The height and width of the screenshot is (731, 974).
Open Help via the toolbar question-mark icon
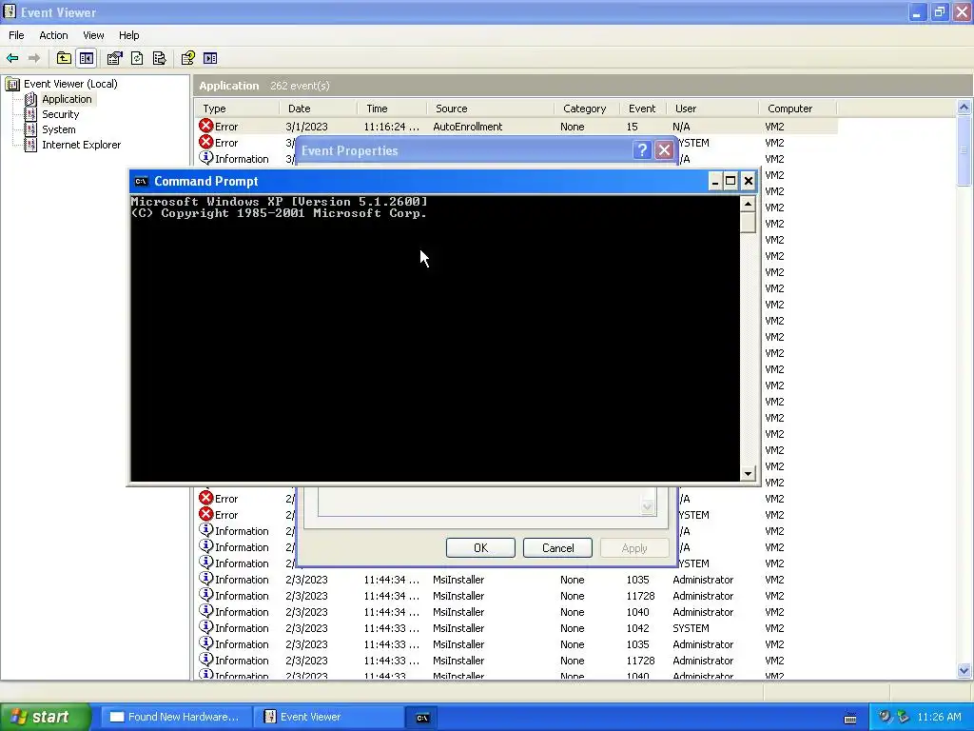tap(187, 58)
